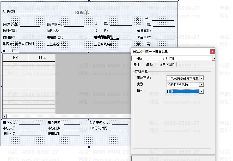Select the 辅助属性 label
233x161 pixels.
tap(144, 31)
